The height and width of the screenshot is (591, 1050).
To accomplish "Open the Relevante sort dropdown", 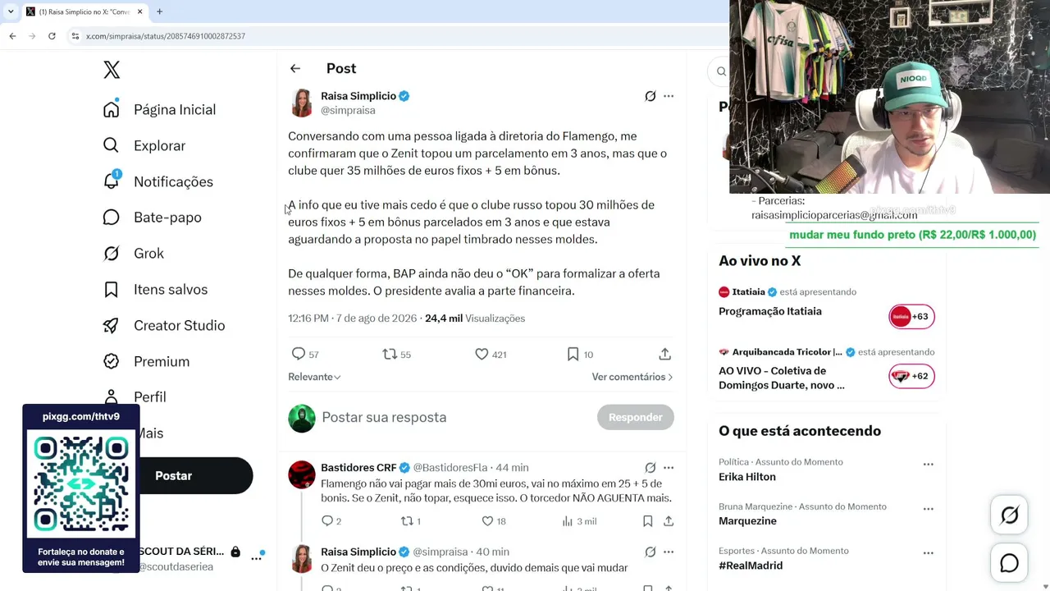I will pyautogui.click(x=314, y=377).
